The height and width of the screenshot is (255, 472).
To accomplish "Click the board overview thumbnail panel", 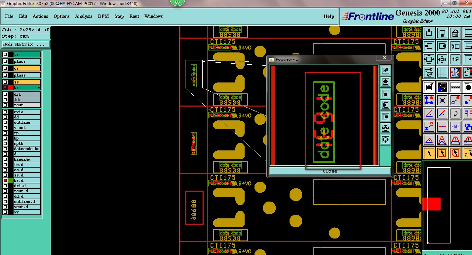I will tap(447, 206).
